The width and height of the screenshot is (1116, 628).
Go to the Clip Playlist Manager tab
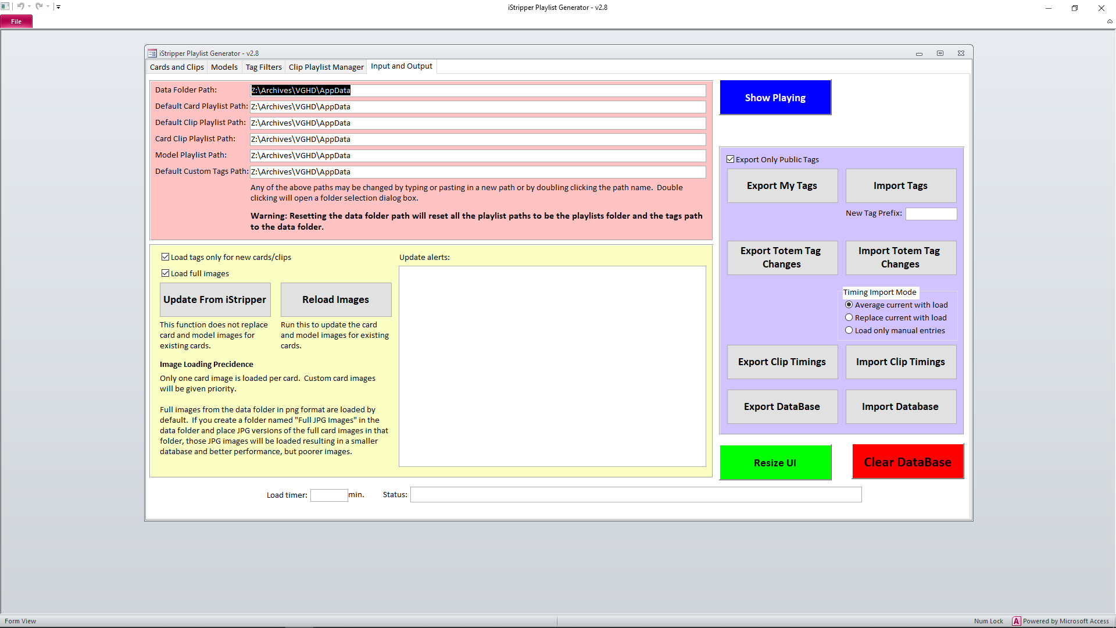tap(326, 67)
